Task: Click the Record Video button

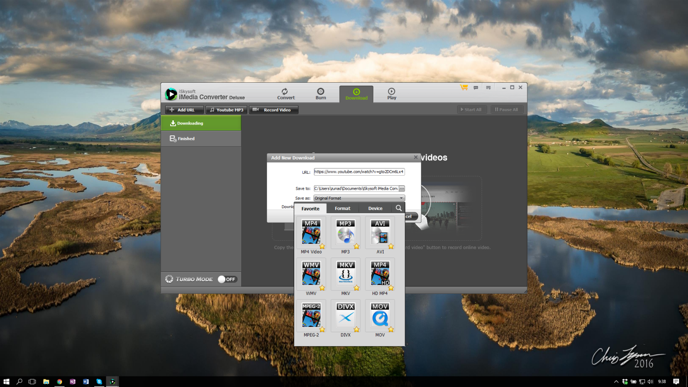Action: [x=273, y=110]
